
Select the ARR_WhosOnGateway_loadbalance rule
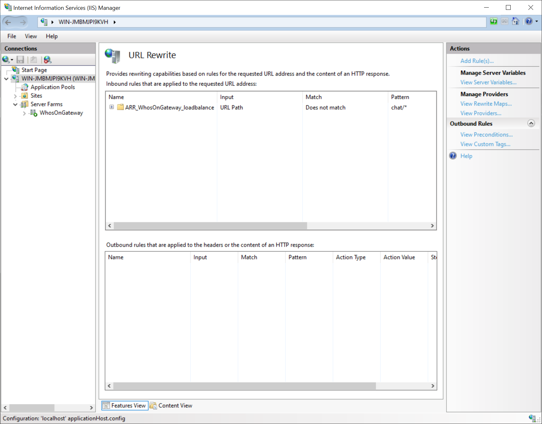169,107
